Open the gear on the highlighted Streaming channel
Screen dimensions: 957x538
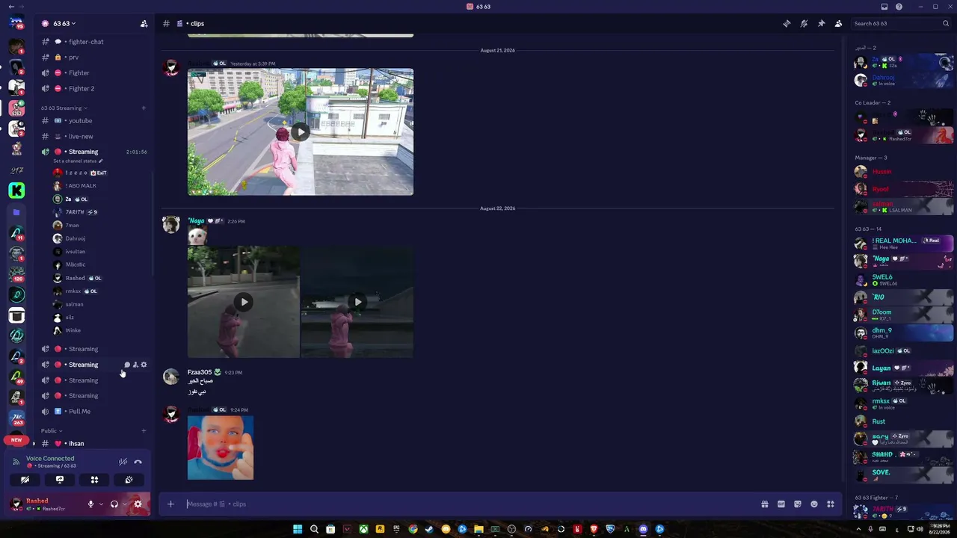144,365
